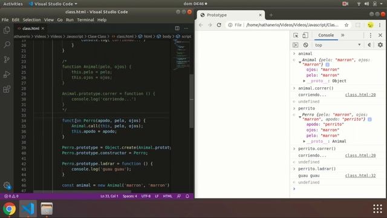Image resolution: width=387 pixels, height=218 pixels.
Task: Open the Visual Studio Code app menu
Action: 53,4
